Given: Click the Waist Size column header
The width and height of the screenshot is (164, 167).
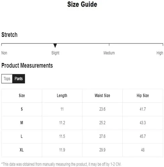Looking at the screenshot, I should pos(102,96).
